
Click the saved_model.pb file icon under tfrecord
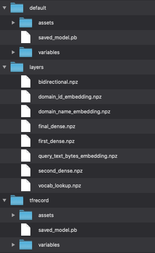point(26,230)
